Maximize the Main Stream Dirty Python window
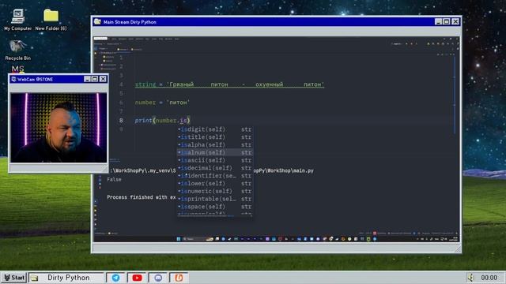The image size is (506, 284). click(447, 21)
